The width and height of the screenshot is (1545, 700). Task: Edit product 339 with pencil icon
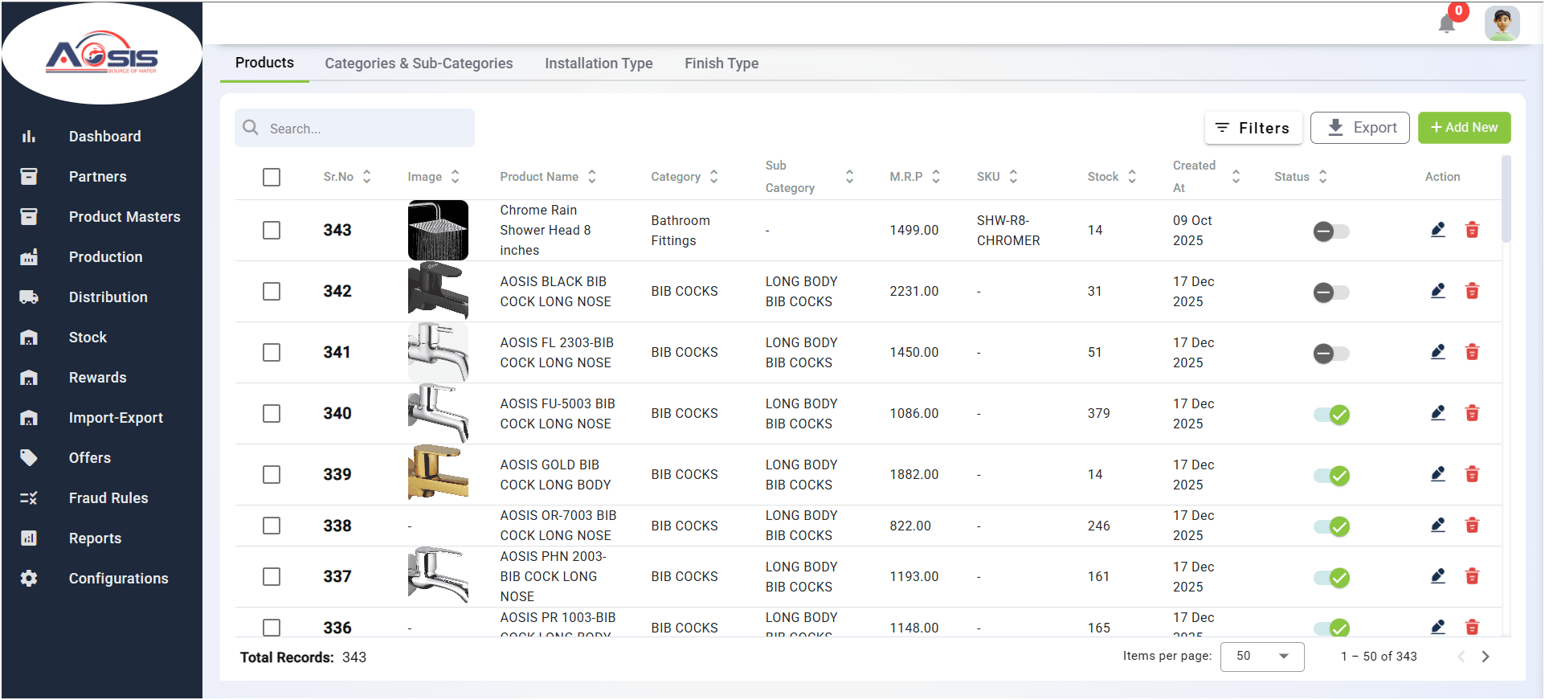coord(1438,474)
